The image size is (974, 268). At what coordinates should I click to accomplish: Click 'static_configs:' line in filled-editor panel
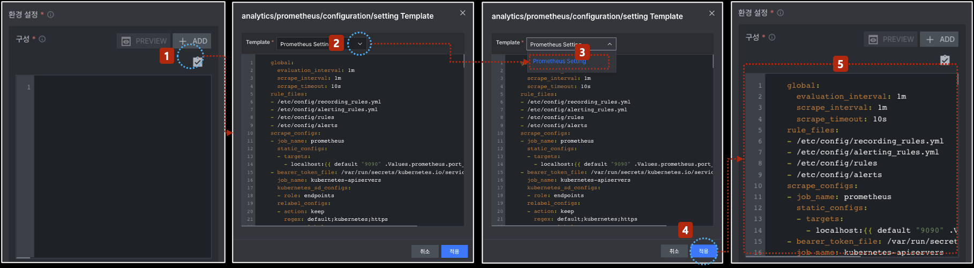831,207
